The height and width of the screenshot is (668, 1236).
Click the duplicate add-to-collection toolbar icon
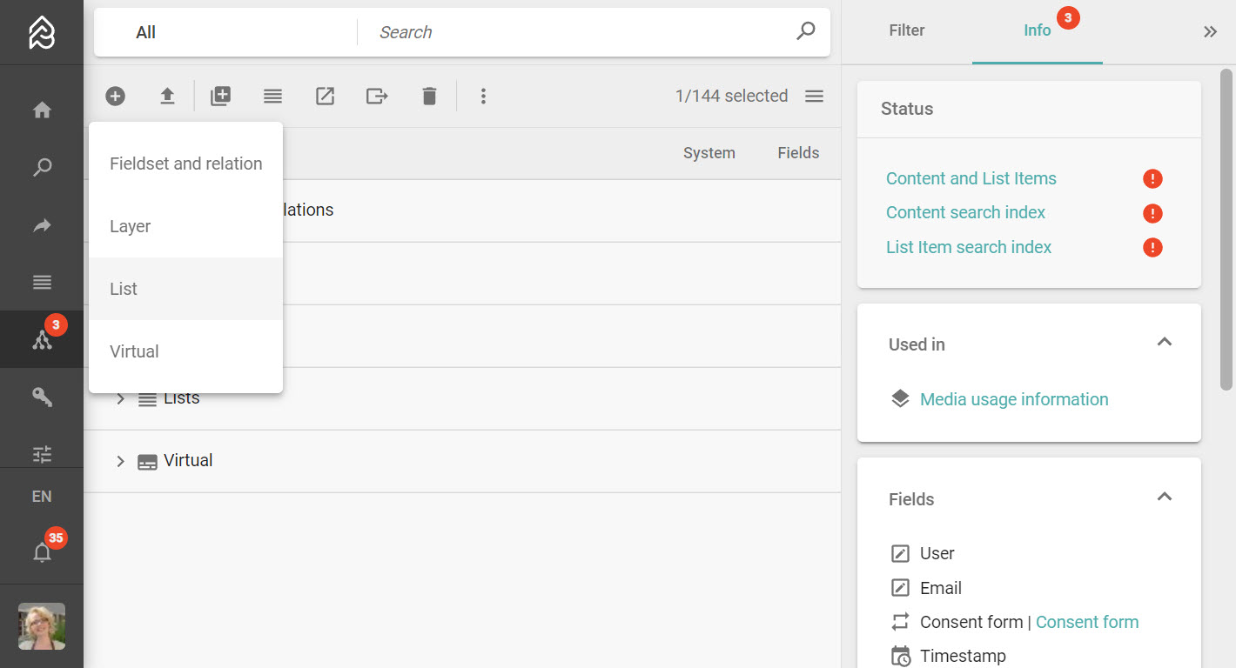(x=220, y=96)
